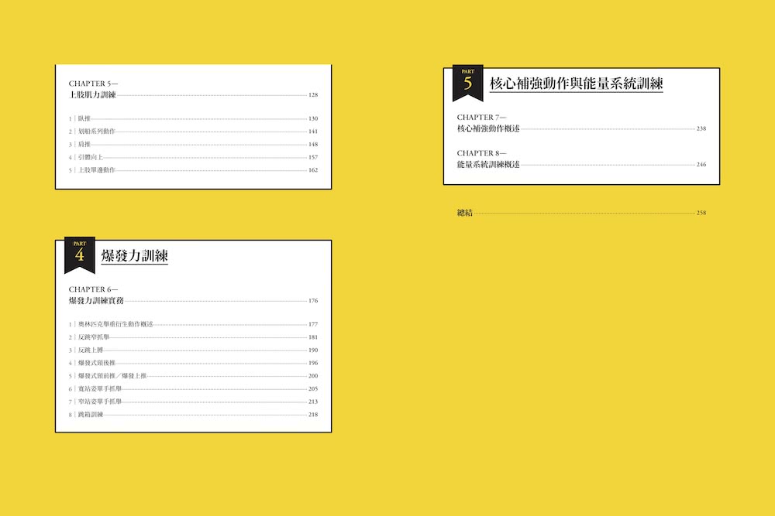The width and height of the screenshot is (775, 516).
Task: Jump to the 反跳上膊 section
Action: point(90,350)
